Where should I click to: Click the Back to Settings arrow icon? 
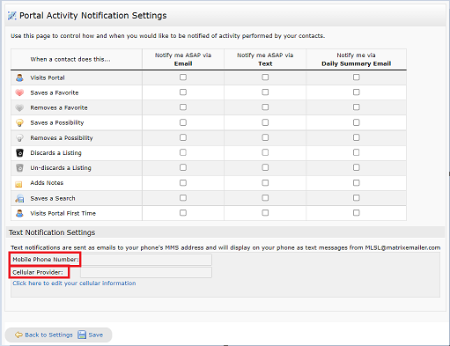pyautogui.click(x=18, y=335)
